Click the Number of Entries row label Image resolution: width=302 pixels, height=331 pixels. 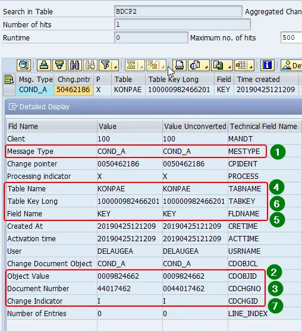(x=37, y=314)
